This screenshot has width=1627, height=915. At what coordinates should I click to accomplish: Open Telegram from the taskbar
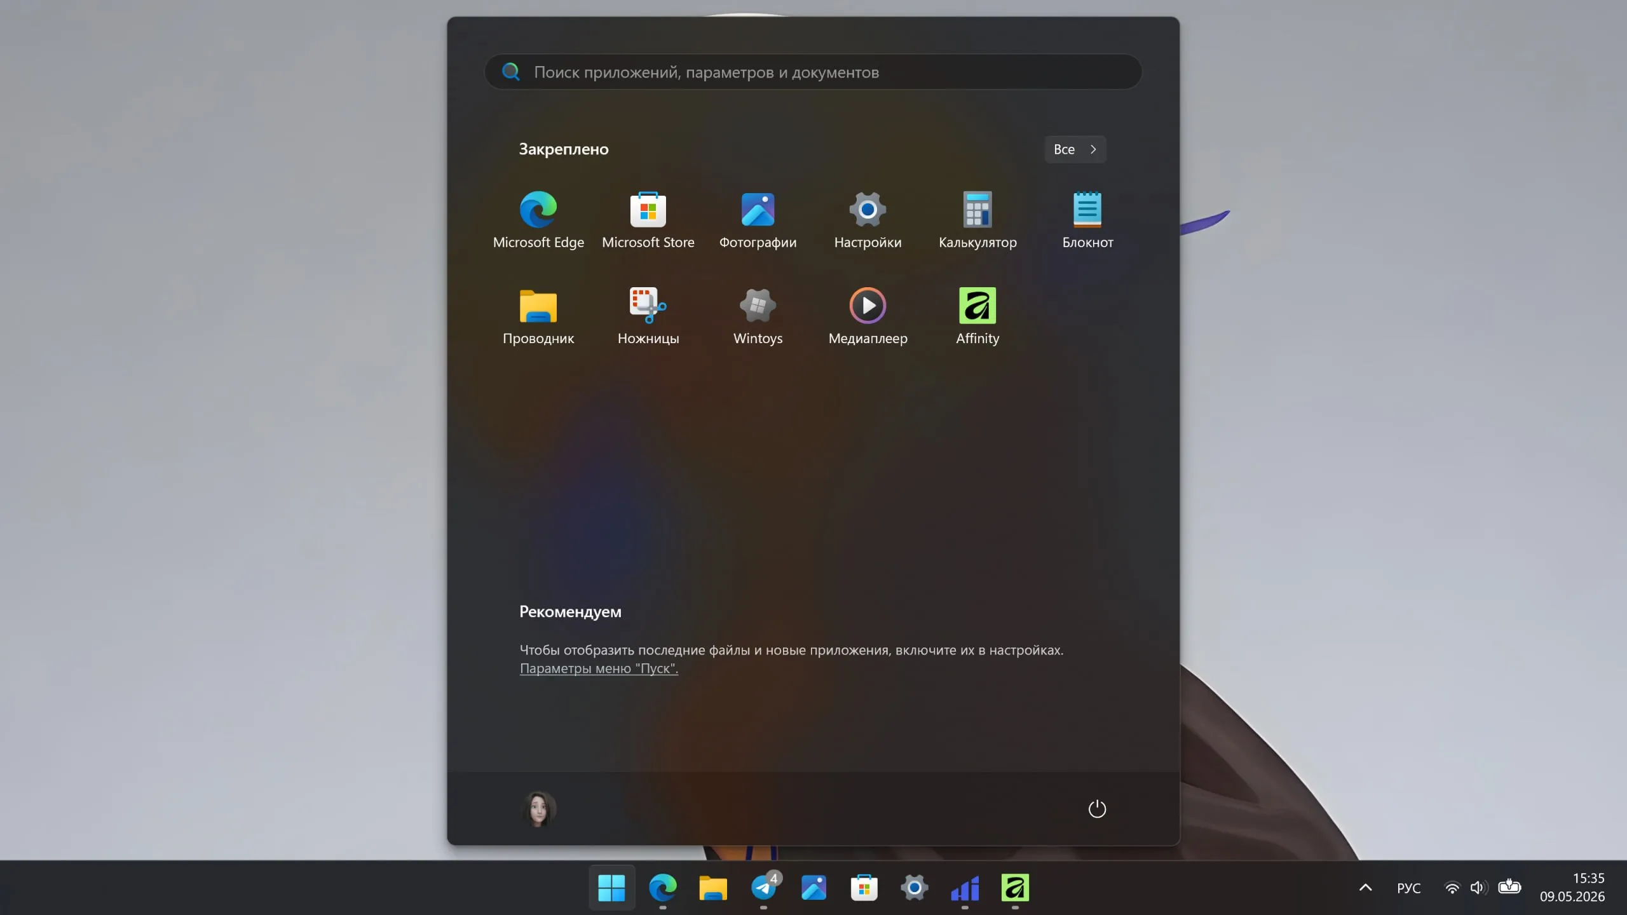[763, 888]
